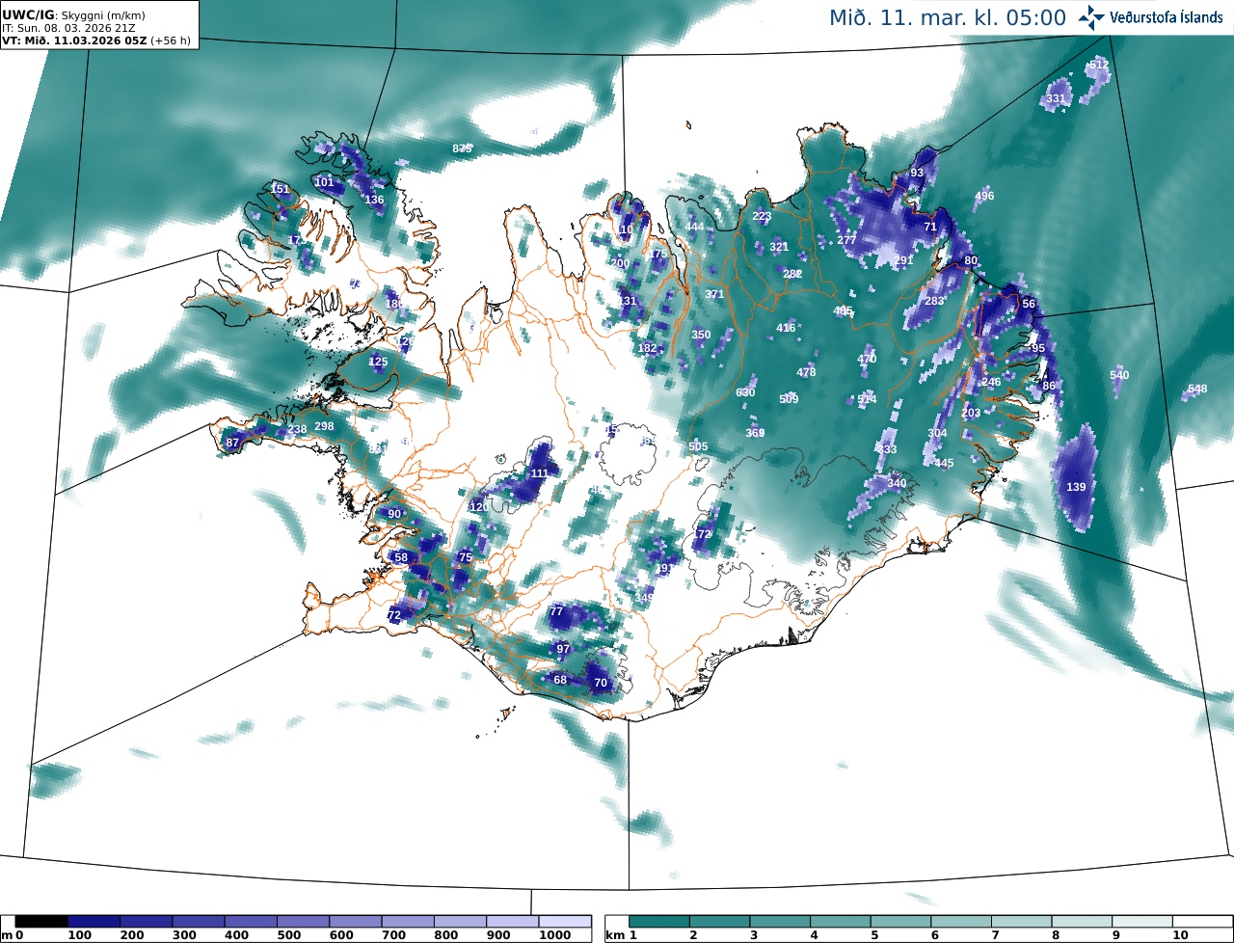Pick the darkest teal 1–2 km legend swatch
Viewport: 1234px width, 943px height.
coord(660,922)
